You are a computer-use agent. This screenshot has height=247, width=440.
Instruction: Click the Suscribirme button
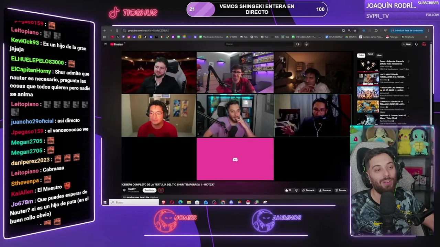(x=150, y=190)
